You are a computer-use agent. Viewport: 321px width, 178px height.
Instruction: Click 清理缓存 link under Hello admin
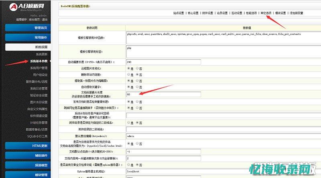tap(22, 19)
